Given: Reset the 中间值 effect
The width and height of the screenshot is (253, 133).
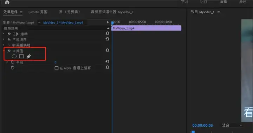Looking at the screenshot, I should tap(107, 50).
